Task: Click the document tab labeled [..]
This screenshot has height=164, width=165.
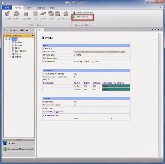Action: [40, 30]
